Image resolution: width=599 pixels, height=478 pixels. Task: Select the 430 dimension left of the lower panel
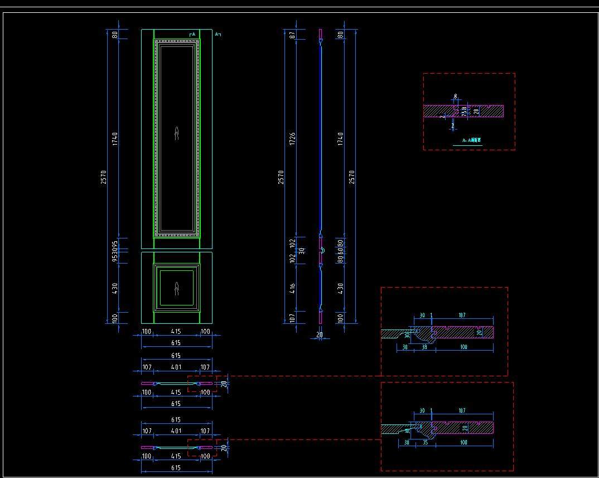[114, 288]
